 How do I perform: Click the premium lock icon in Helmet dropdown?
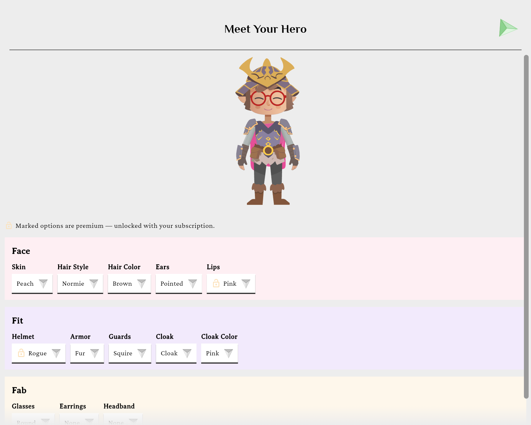(x=21, y=353)
